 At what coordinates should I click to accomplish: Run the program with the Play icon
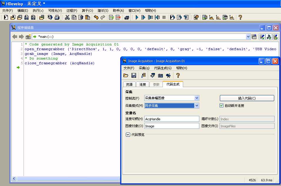[x=137, y=17]
